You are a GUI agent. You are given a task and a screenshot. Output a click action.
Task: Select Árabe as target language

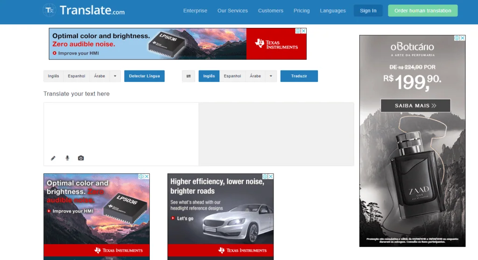(x=255, y=76)
